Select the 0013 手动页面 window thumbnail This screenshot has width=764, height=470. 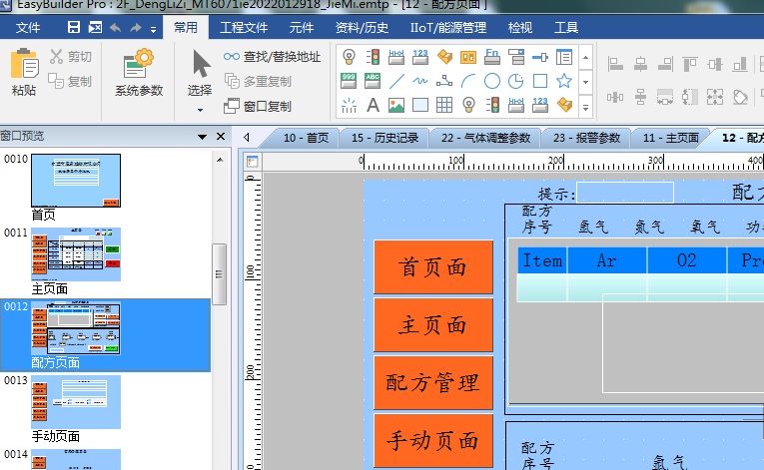[x=76, y=399]
